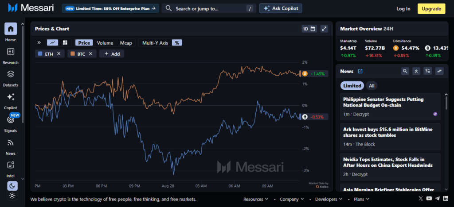454x207 pixels.
Task: Click the ETH price label on chart
Action: 314,117
